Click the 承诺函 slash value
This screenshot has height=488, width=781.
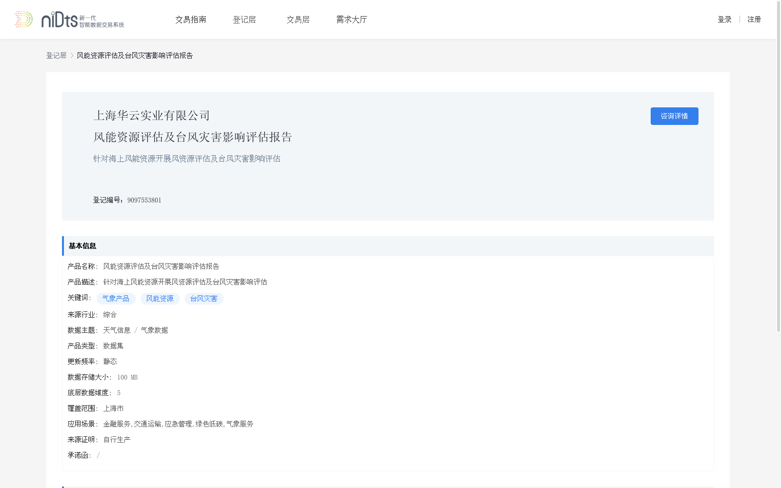98,455
